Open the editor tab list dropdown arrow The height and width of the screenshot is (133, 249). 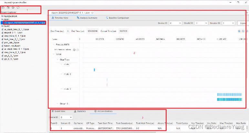pos(247,13)
